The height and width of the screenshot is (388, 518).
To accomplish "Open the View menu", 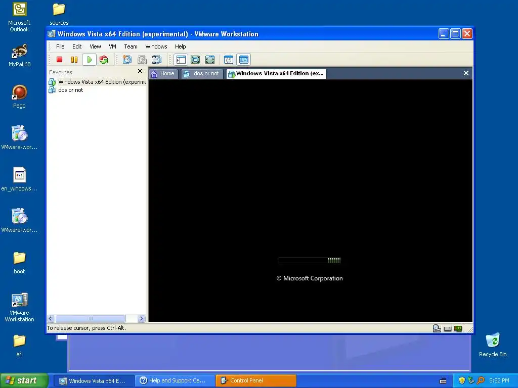I will [95, 46].
